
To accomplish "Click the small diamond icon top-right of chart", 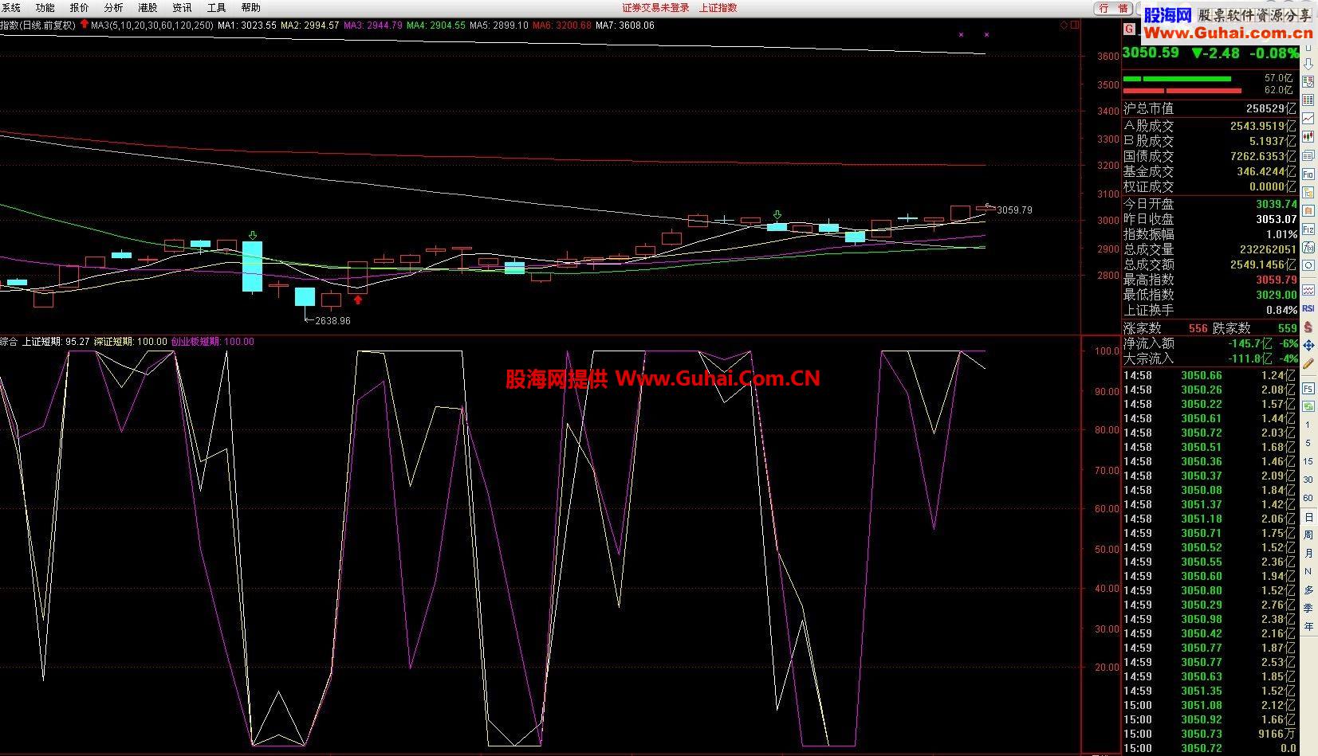I will [1064, 25].
